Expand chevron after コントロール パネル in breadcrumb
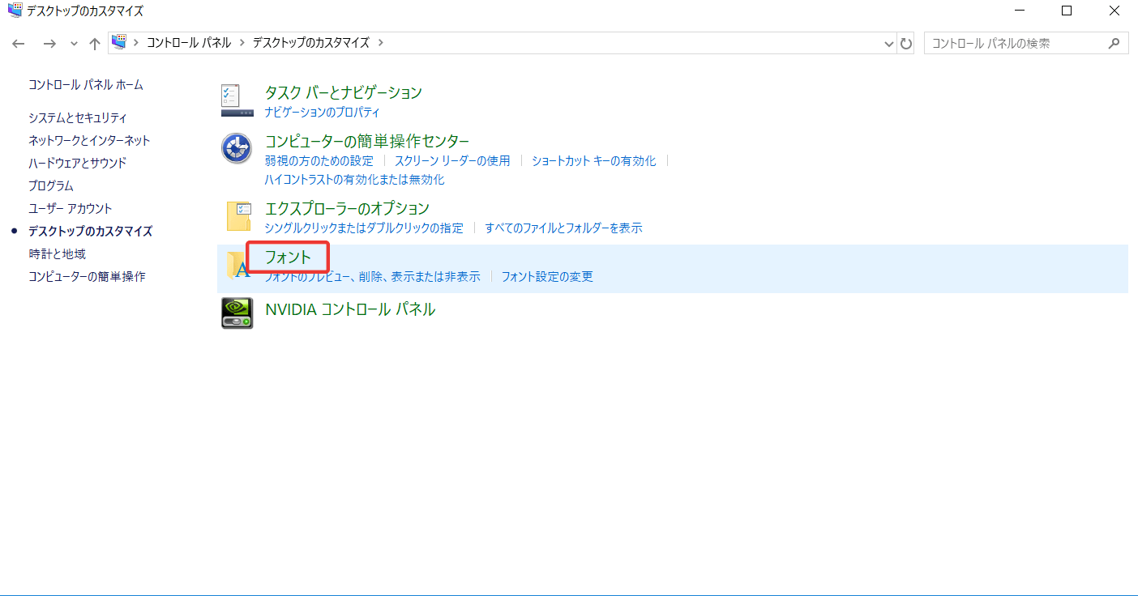The width and height of the screenshot is (1138, 596). pyautogui.click(x=242, y=43)
